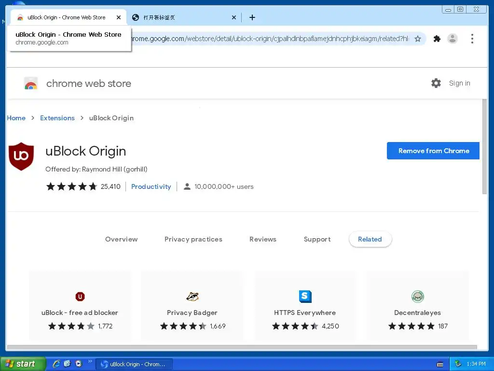494x371 pixels.
Task: Open a new tab with plus button
Action: pyautogui.click(x=252, y=17)
